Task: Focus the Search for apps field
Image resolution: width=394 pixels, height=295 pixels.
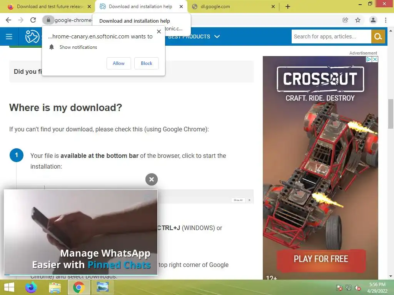Action: point(331,36)
